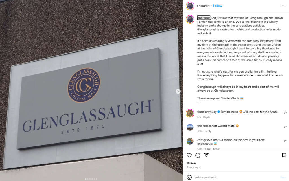
Task: Save post with bookmark icon
Action: point(284,155)
